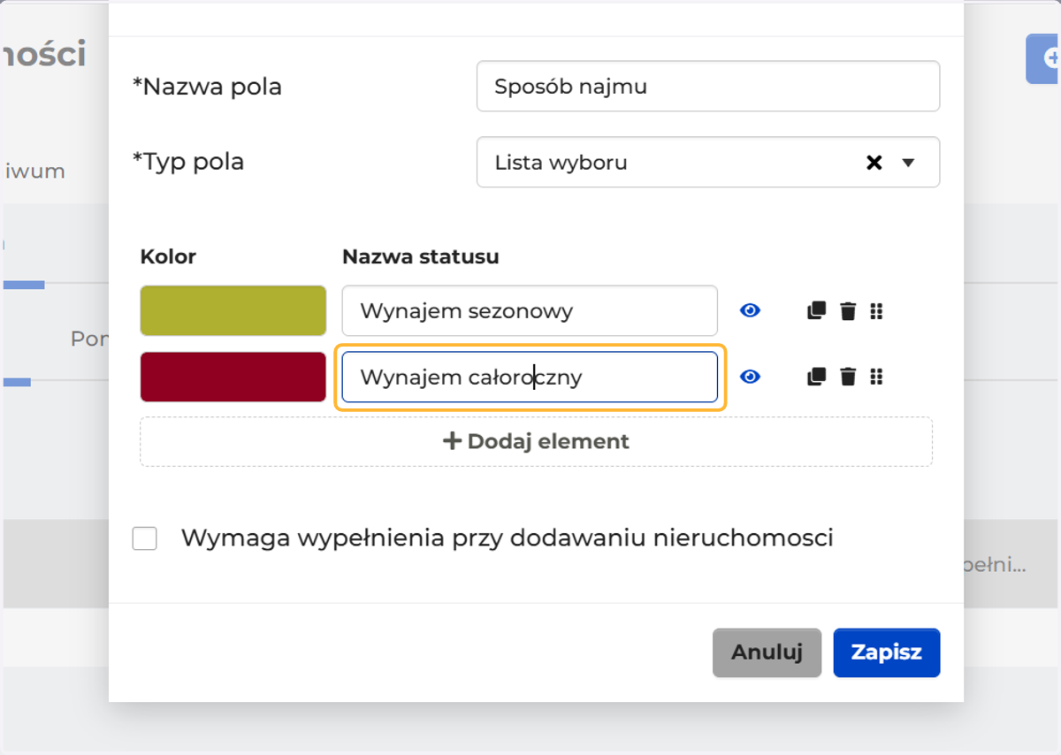This screenshot has width=1061, height=755.
Task: Toggle visibility of Wynajem sezonowy
Action: (x=750, y=310)
